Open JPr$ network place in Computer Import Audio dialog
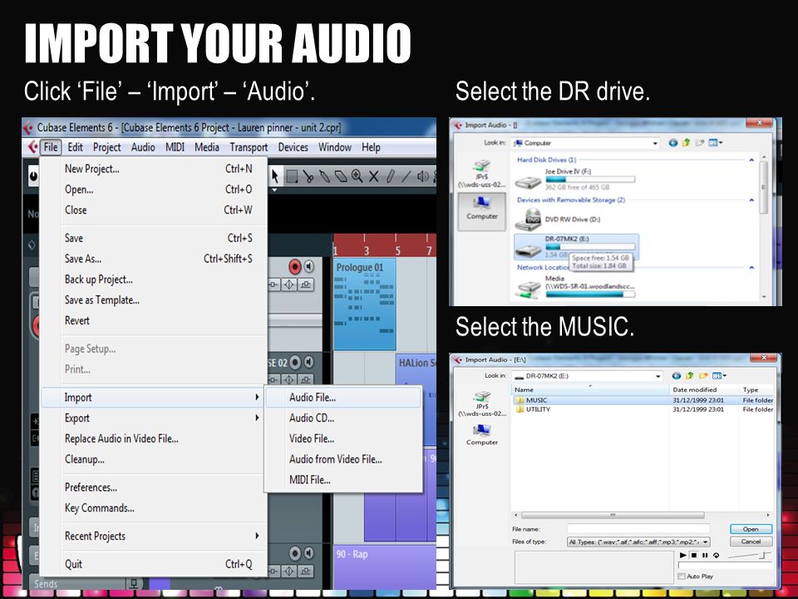This screenshot has height=599, width=798. click(x=482, y=174)
